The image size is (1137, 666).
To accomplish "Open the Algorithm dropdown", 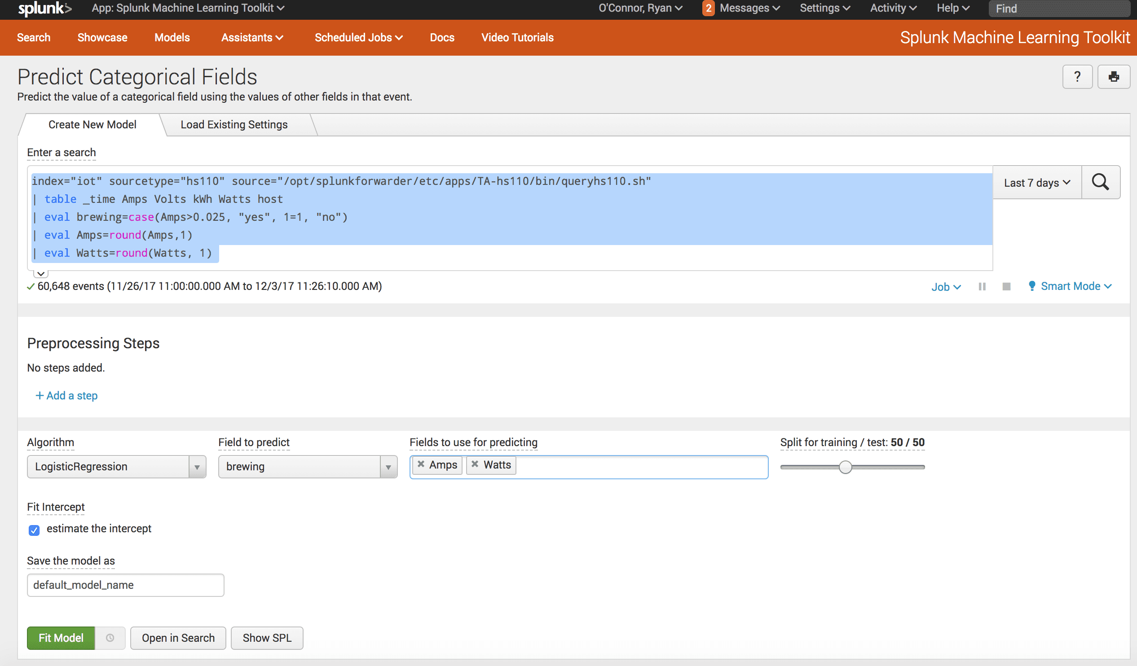I will point(116,467).
